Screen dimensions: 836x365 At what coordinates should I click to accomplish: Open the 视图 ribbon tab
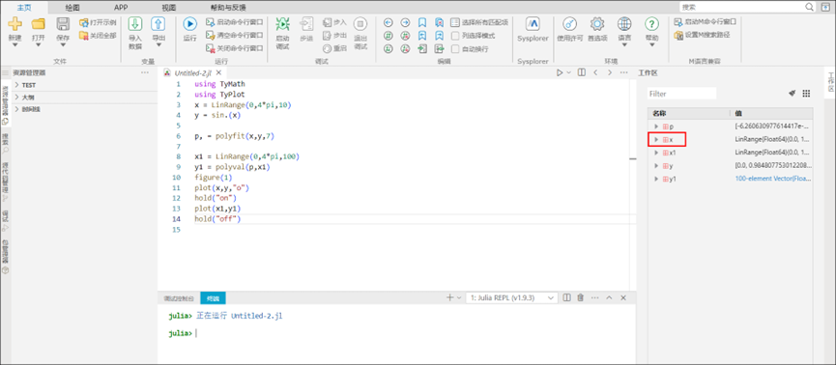[x=169, y=8]
